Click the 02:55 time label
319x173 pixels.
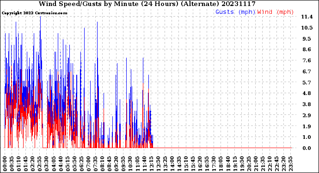(40, 164)
